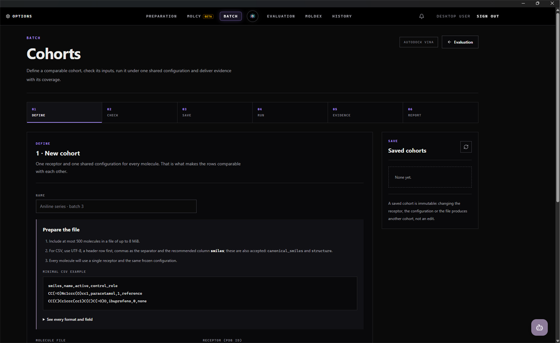Open the Moldex page
The height and width of the screenshot is (343, 560).
[x=314, y=16]
